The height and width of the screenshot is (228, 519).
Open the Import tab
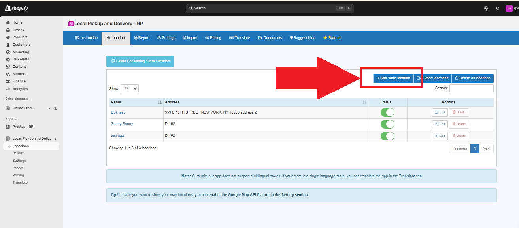pos(190,38)
